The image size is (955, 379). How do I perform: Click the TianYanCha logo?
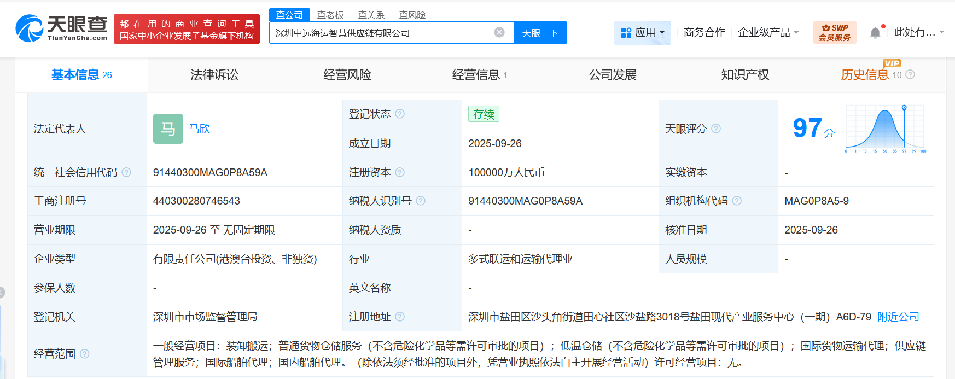tap(61, 28)
